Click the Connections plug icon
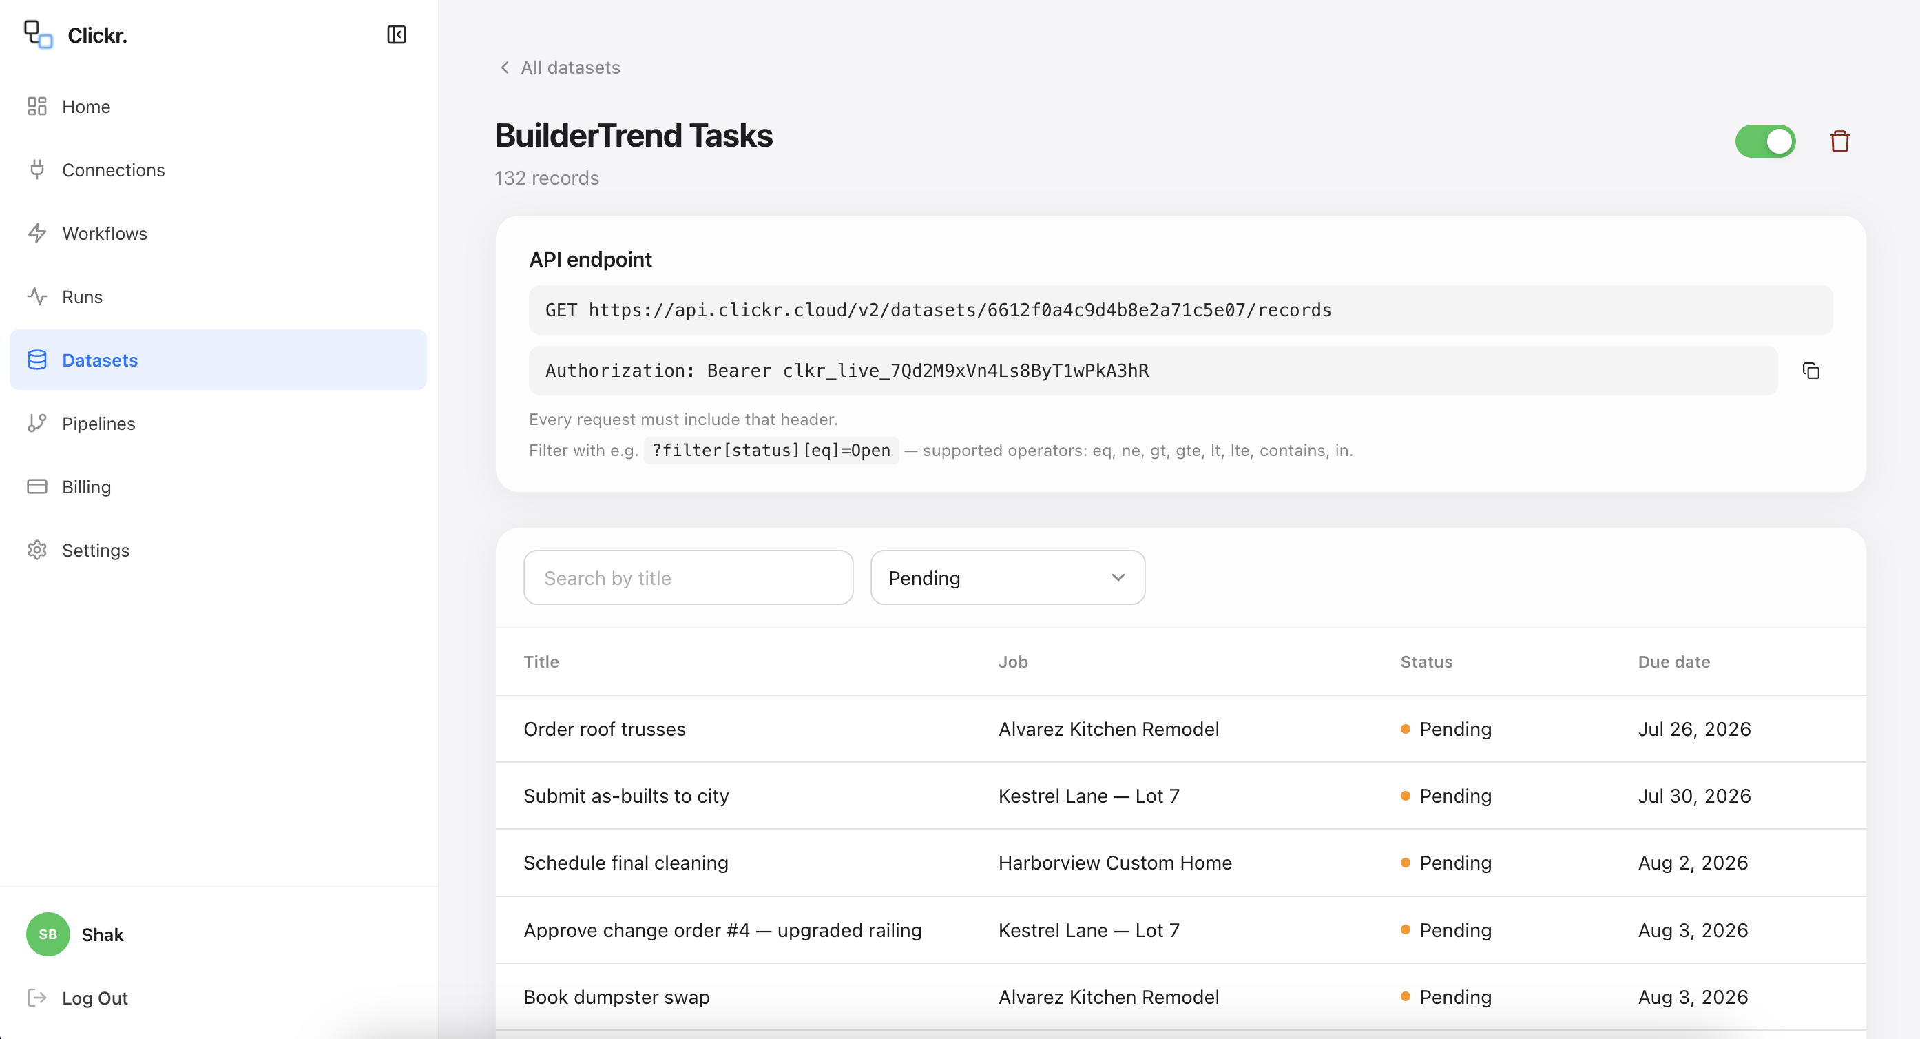1920x1039 pixels. (x=37, y=170)
